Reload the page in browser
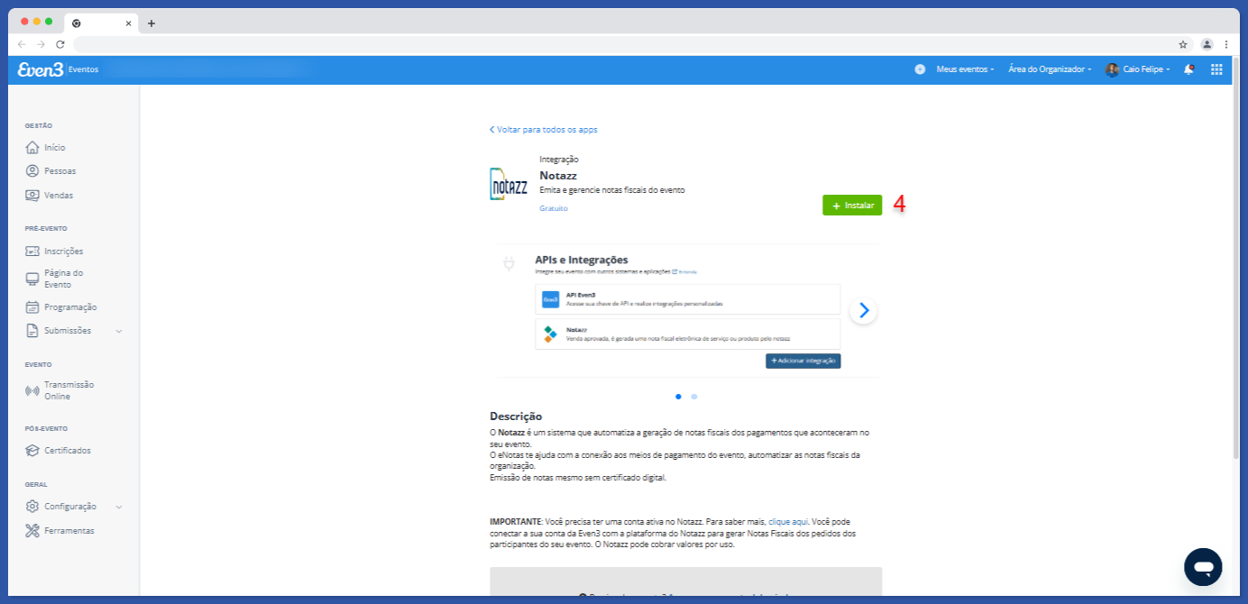Viewport: 1248px width, 604px height. pyautogui.click(x=60, y=44)
